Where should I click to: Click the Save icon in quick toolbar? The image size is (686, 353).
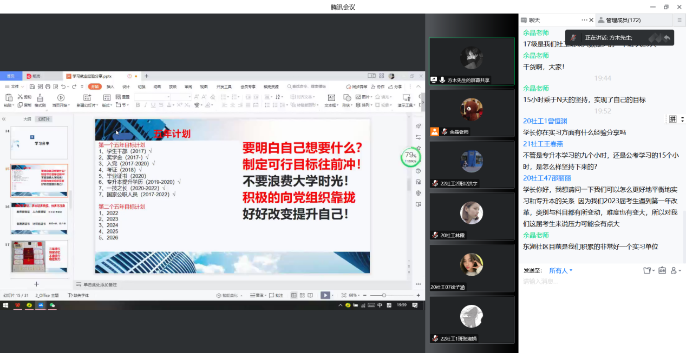(32, 86)
